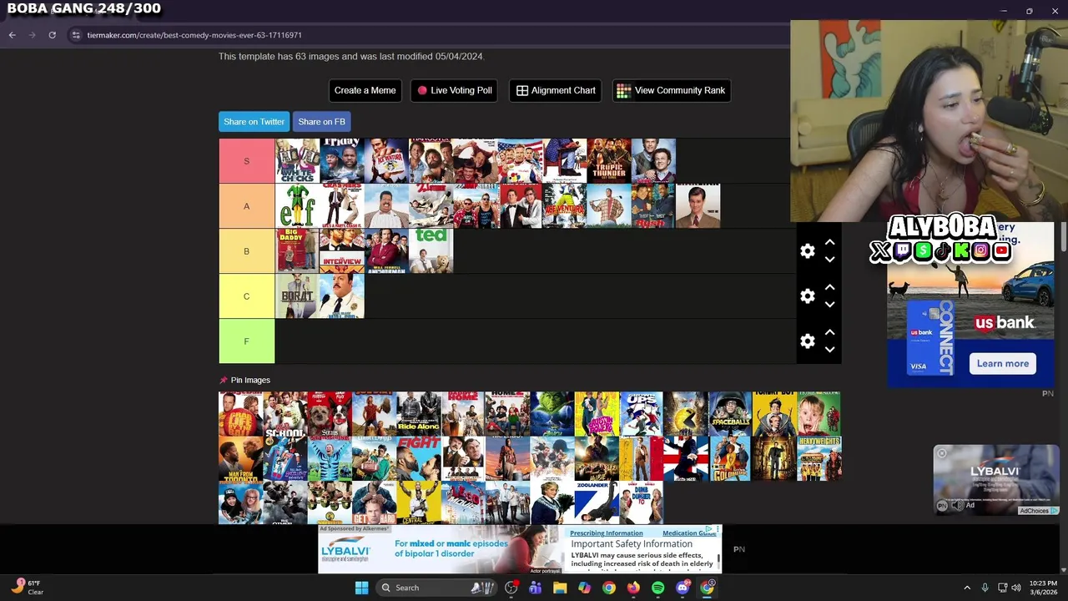Share the tier list on Twitter
The height and width of the screenshot is (601, 1068).
point(254,122)
